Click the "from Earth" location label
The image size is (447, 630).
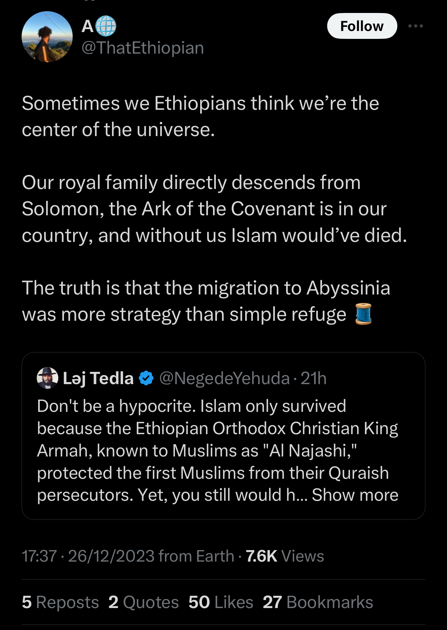point(196,556)
